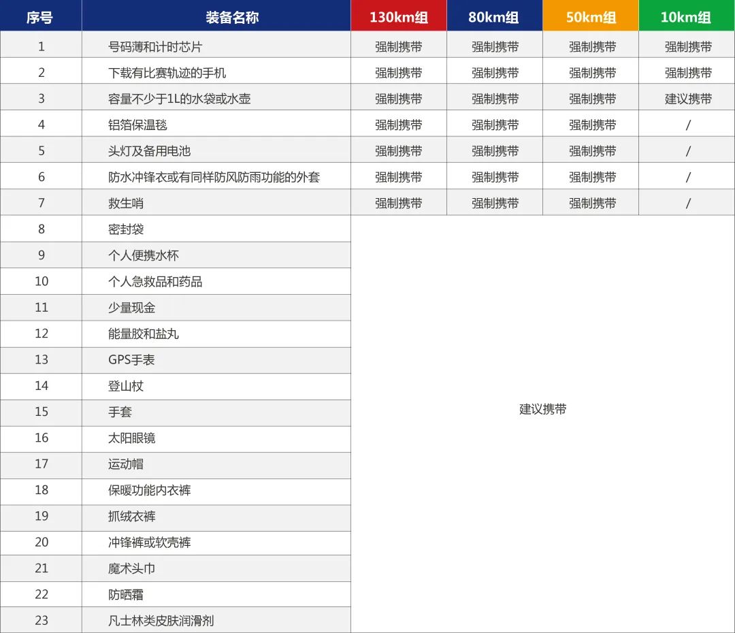Click 保暖功能内衣裤 equipment name

[149, 491]
